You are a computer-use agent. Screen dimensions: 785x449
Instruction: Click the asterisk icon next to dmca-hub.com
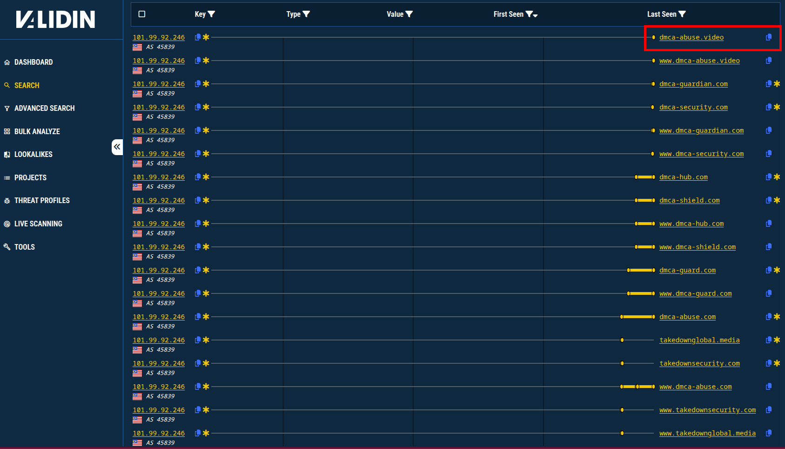tap(777, 177)
